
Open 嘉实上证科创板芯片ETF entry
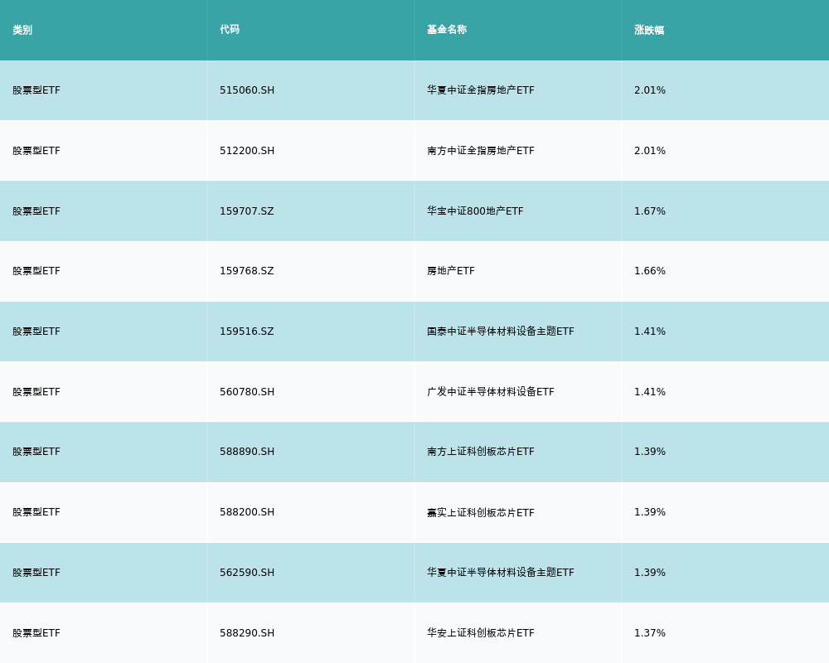pos(481,512)
